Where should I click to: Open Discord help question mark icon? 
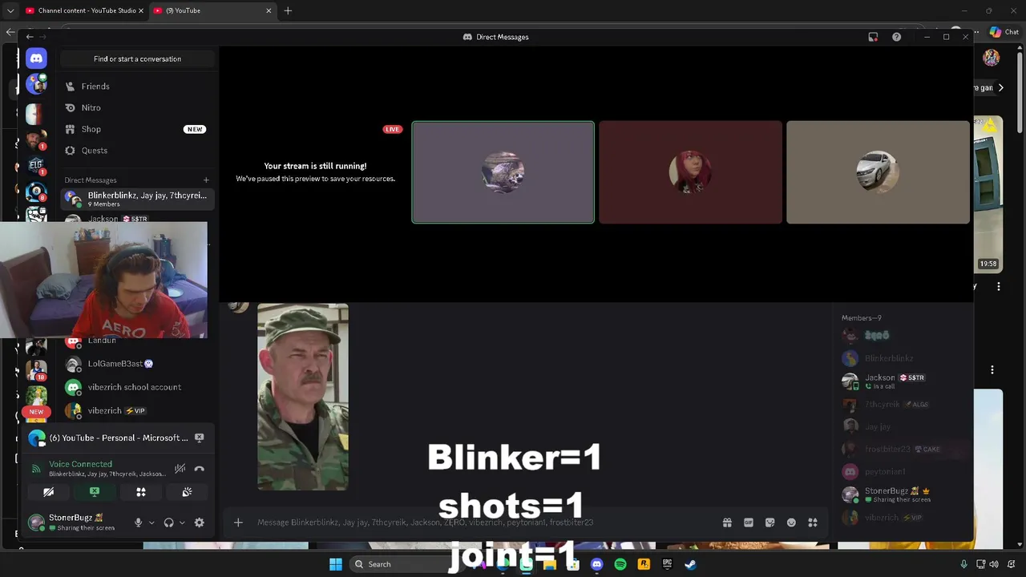[896, 37]
